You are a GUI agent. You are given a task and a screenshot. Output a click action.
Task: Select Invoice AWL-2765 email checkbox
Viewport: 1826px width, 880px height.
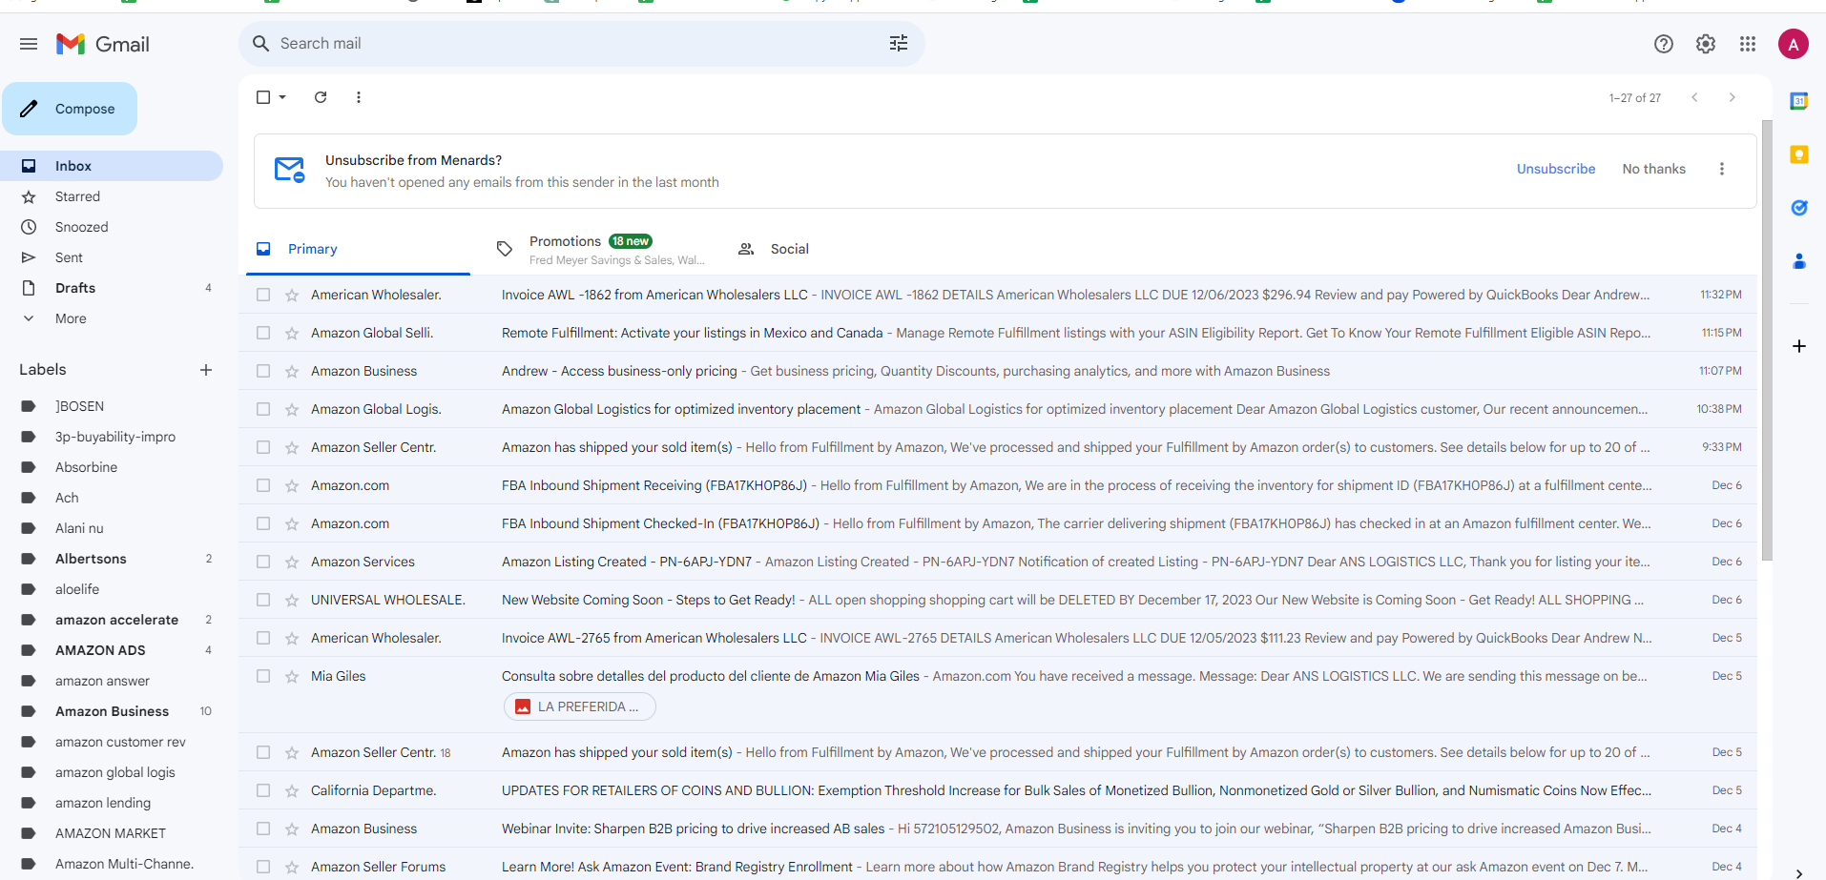(x=263, y=638)
